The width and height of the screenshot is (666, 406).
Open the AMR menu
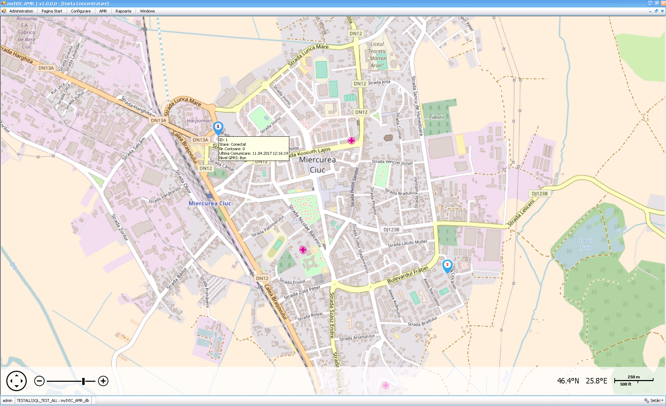point(103,11)
